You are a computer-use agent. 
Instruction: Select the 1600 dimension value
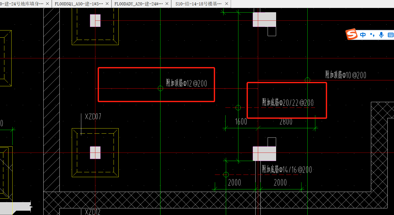pyautogui.click(x=241, y=122)
